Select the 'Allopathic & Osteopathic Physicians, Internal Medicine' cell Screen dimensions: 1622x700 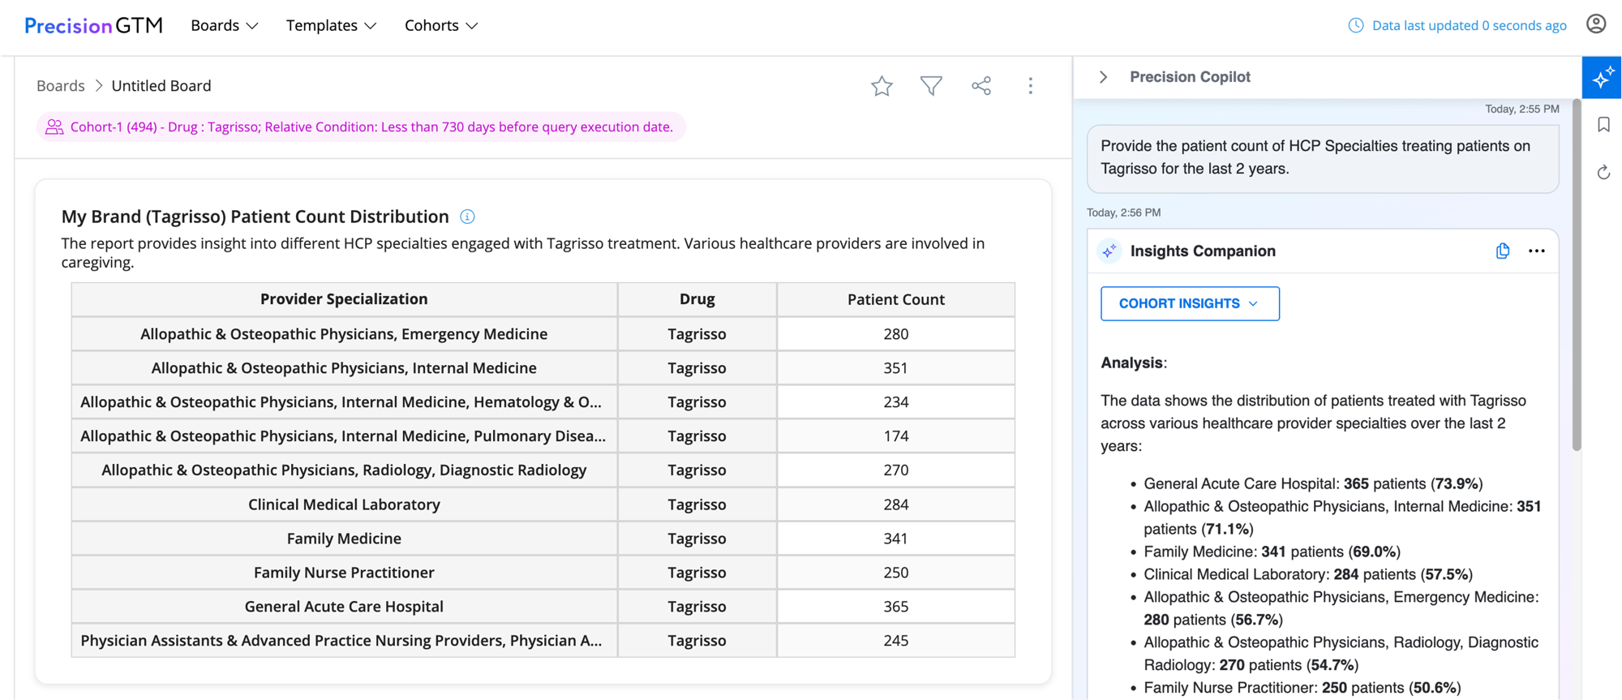click(344, 367)
